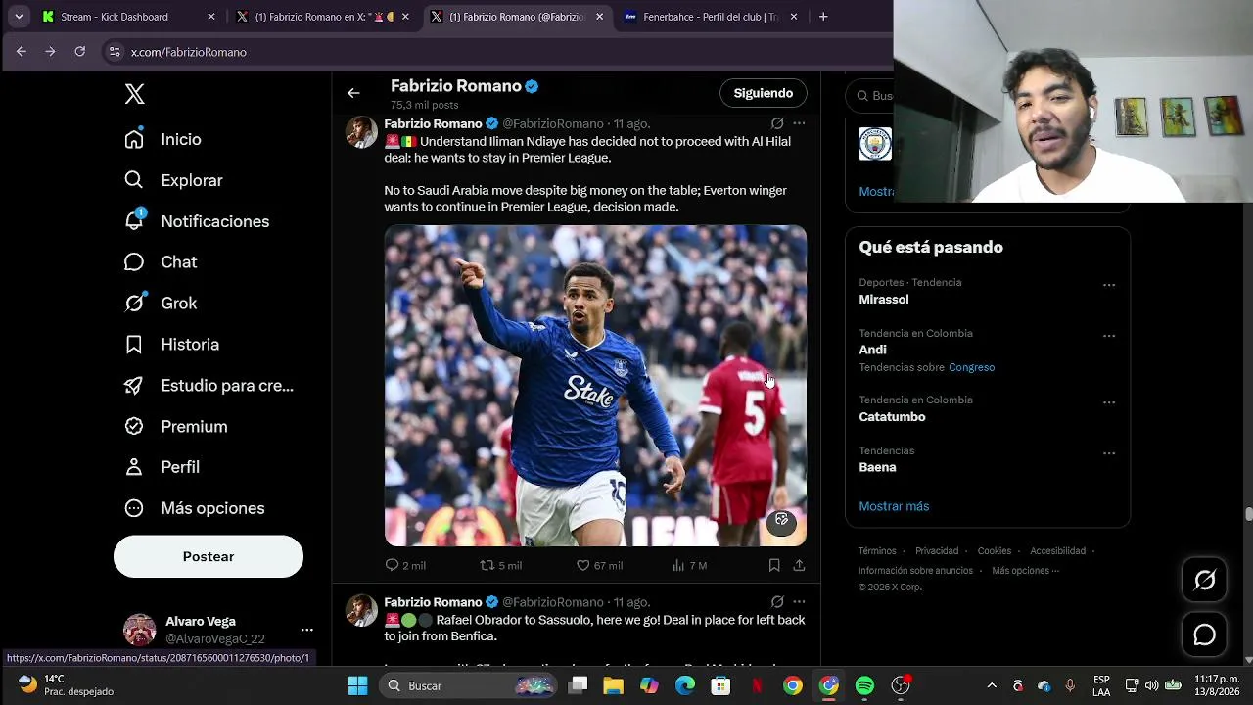Open the Privacidad footer link
1253x705 pixels.
click(x=937, y=551)
